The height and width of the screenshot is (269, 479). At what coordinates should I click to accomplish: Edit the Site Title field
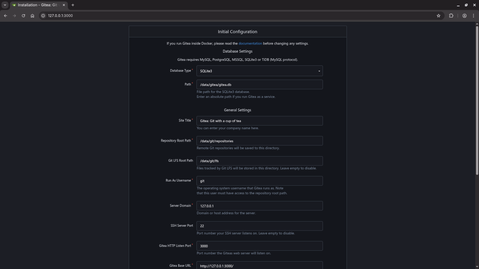(x=259, y=121)
